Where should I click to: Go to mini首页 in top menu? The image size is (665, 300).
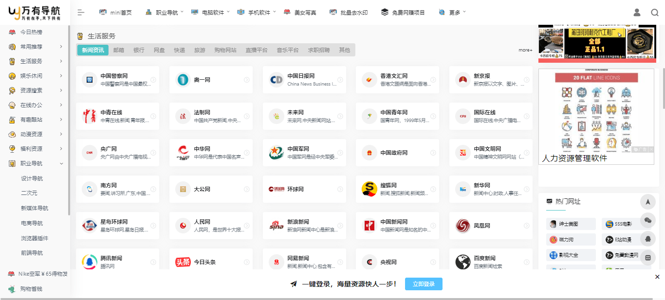pos(115,13)
